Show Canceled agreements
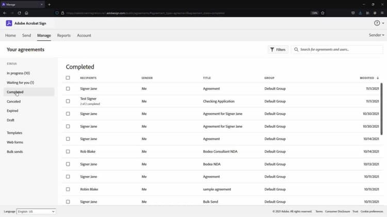The image size is (387, 217). [13, 102]
